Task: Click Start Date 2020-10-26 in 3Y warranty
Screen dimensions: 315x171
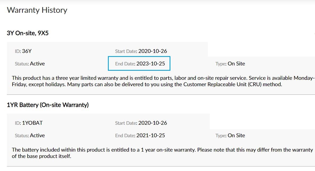Action: tap(153, 51)
